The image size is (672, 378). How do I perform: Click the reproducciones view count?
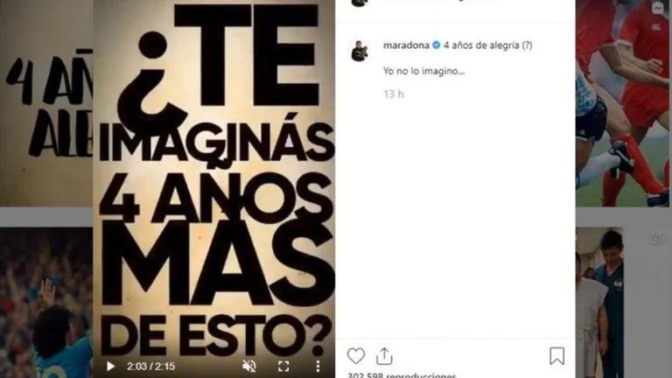(x=402, y=375)
